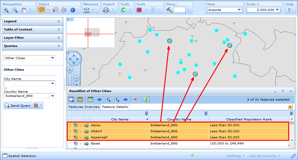Open the Measure tool dropdown arrow

(x=93, y=10)
